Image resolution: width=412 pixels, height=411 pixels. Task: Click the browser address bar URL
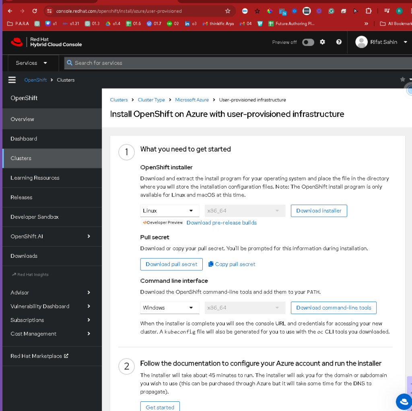coord(119,11)
